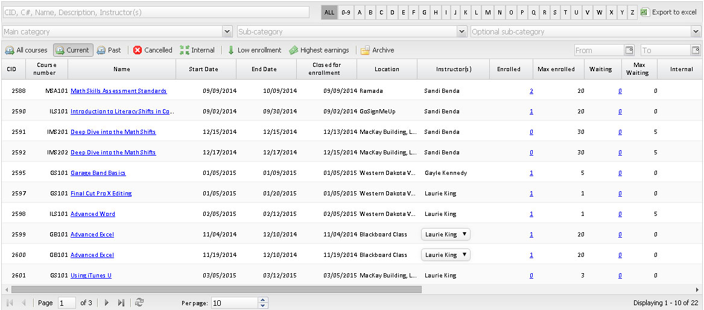
Task: Open the Sub-category dropdown
Action: 462,31
